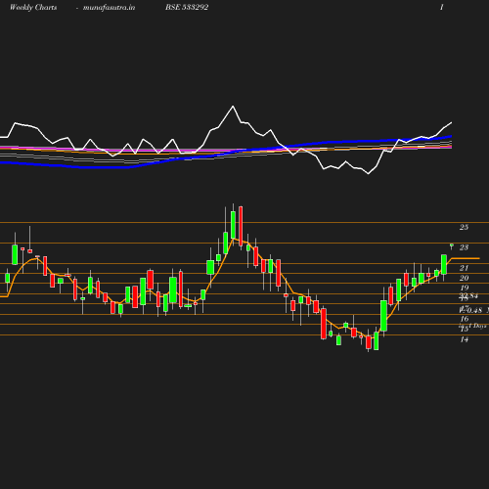Click the price axis label "14"
Screen dimensions: 489x489
(464, 339)
